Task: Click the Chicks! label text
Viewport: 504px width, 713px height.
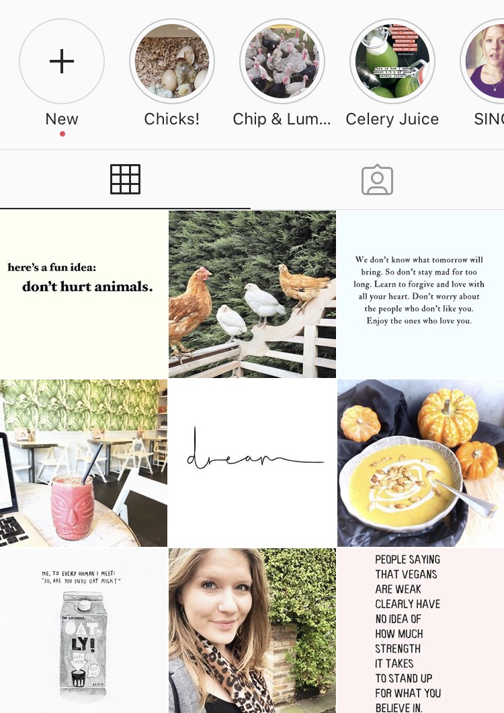Action: pos(172,119)
